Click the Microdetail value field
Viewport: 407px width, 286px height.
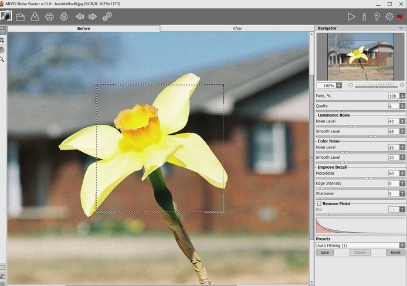pos(392,173)
